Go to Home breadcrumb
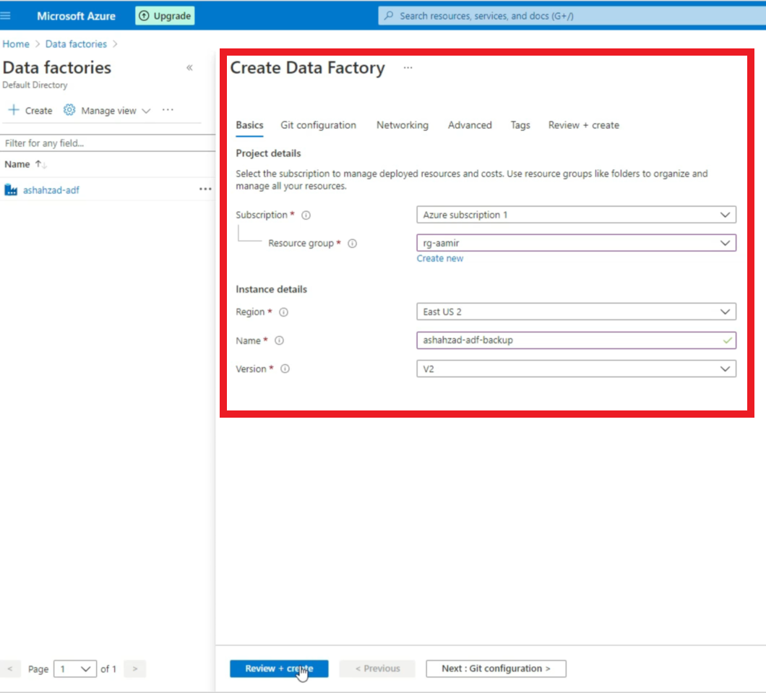This screenshot has width=766, height=693. (x=16, y=44)
